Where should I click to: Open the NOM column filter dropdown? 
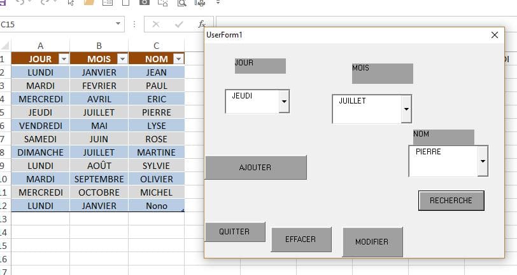coord(178,59)
